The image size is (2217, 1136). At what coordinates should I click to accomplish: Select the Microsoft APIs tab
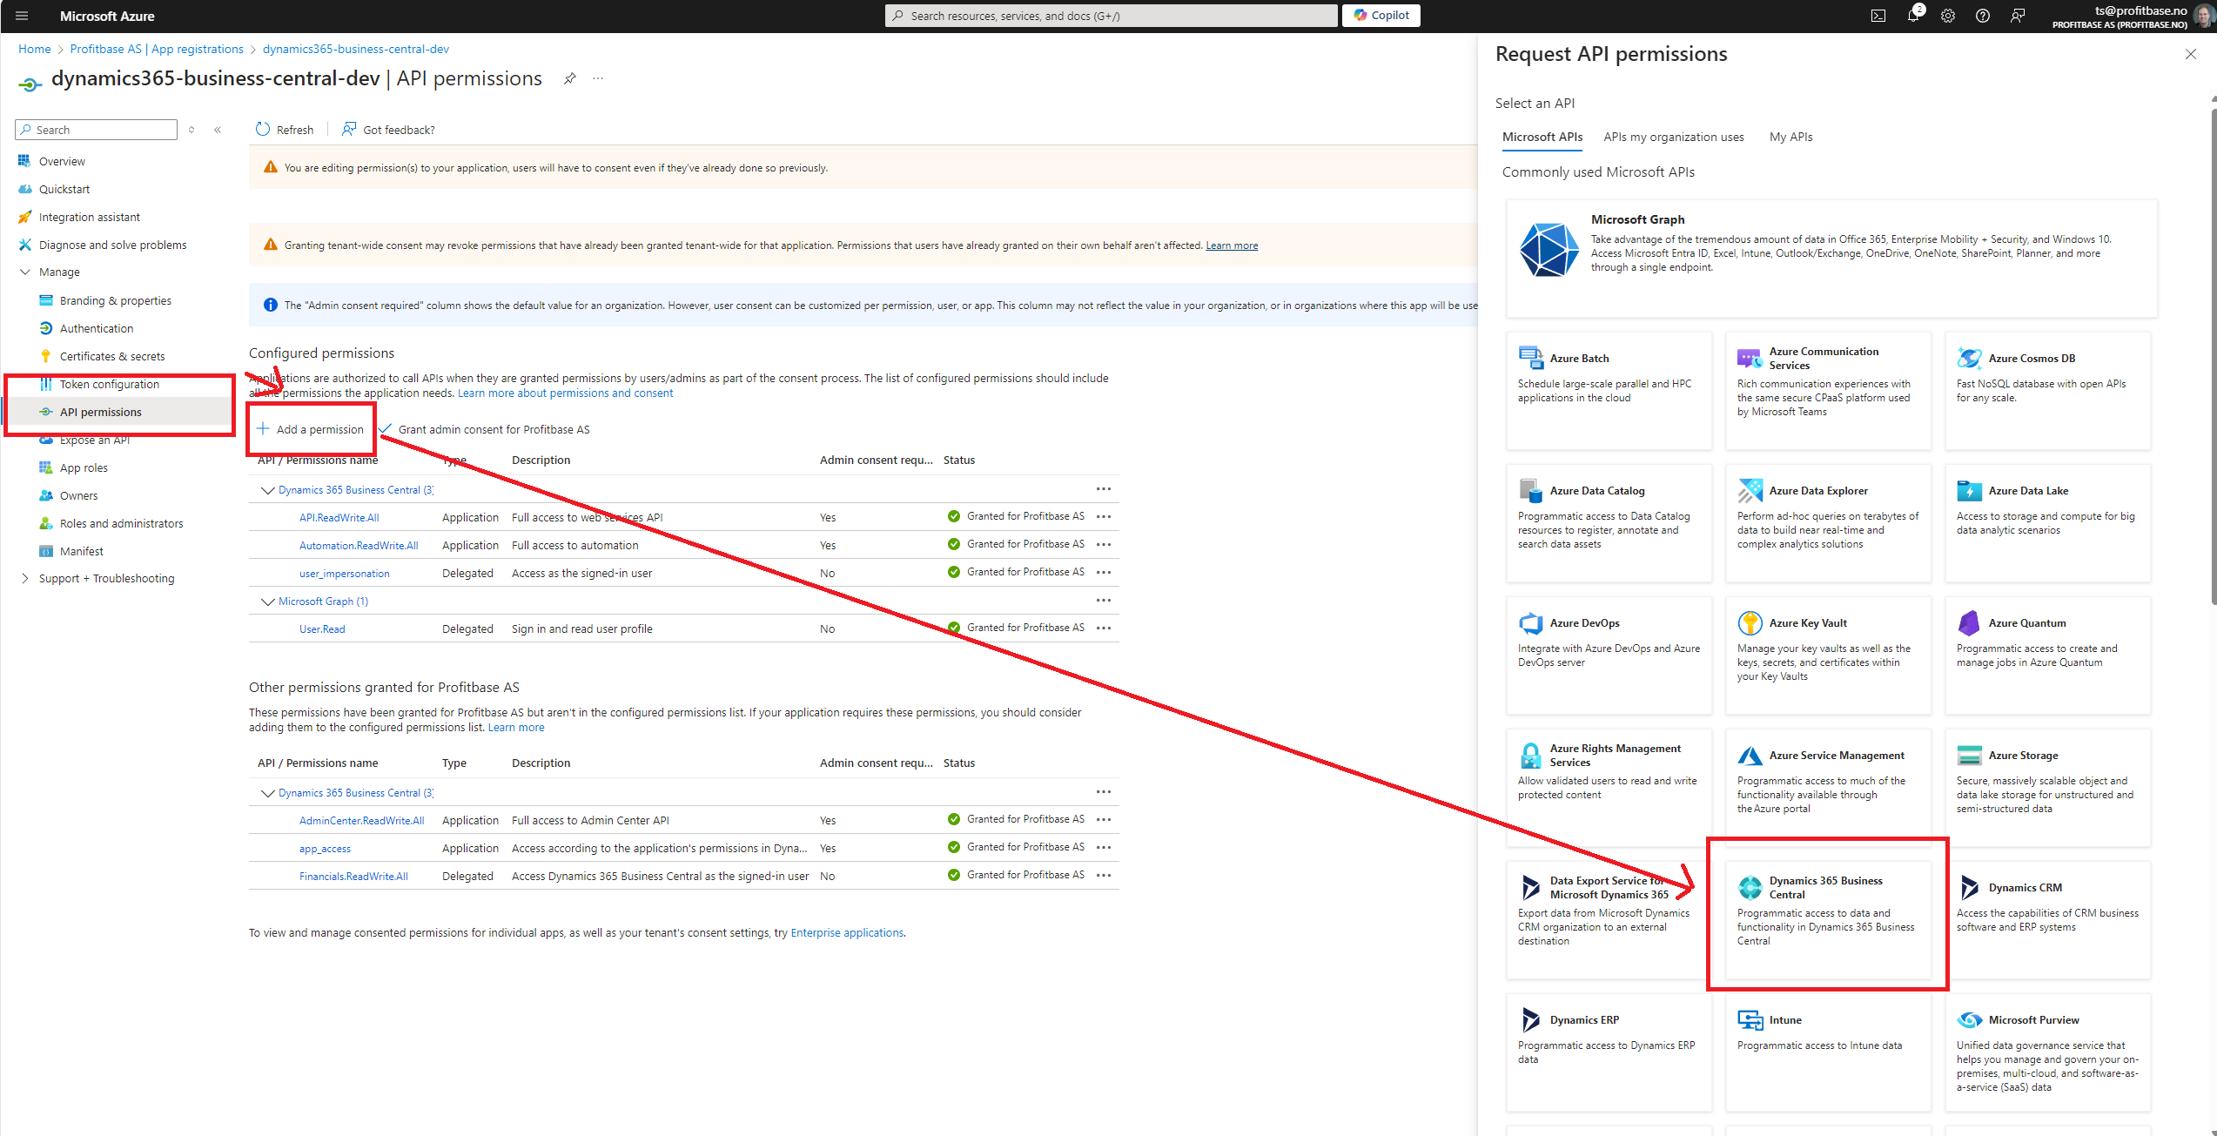click(1542, 137)
